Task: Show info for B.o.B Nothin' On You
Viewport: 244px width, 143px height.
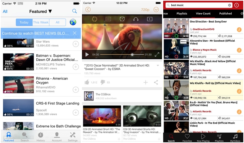Action: [239, 112]
